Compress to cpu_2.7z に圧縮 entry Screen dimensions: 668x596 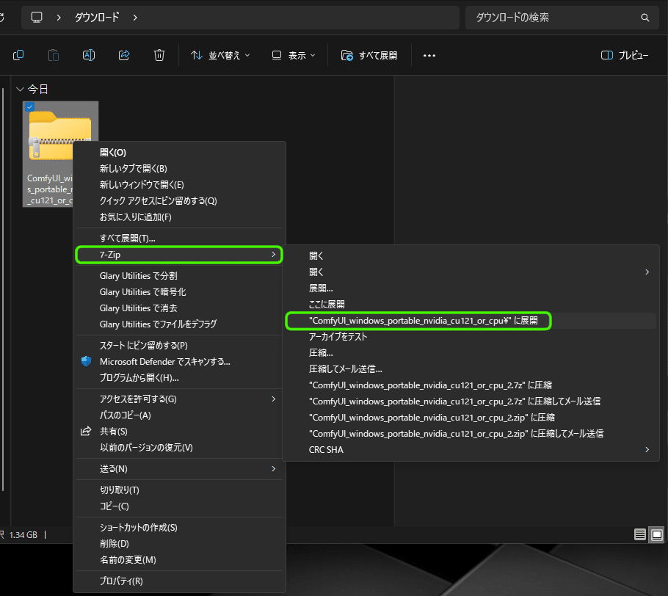471,385
